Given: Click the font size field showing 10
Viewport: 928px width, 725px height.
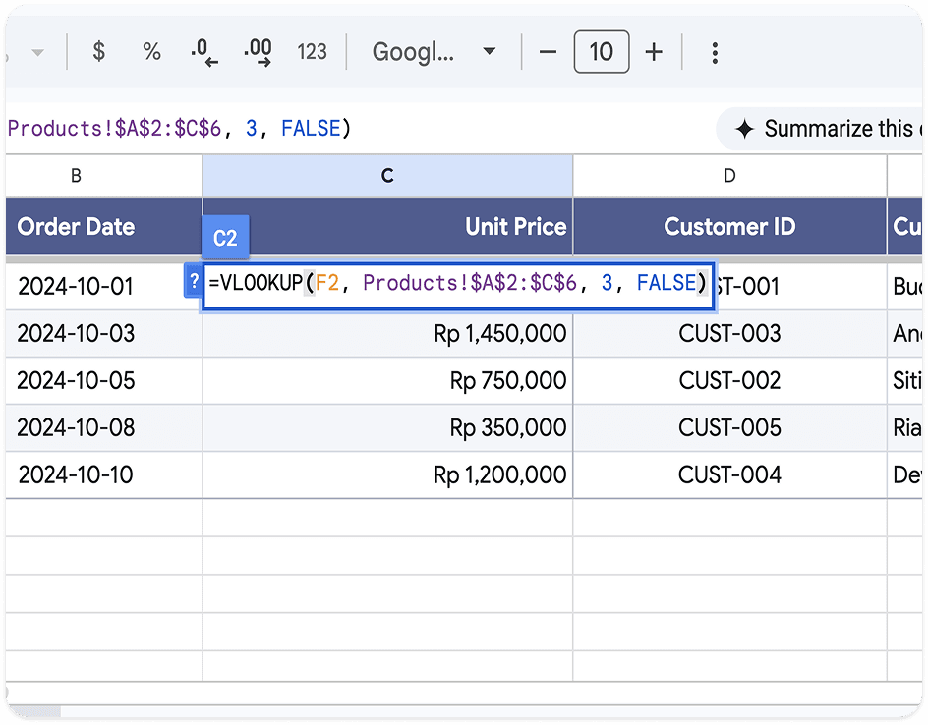Looking at the screenshot, I should (x=602, y=52).
